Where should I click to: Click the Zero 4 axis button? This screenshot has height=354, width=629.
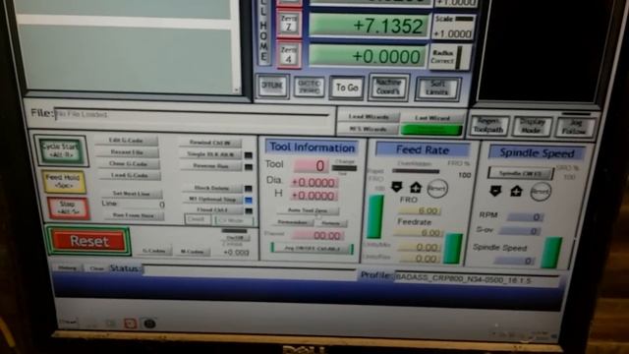(x=289, y=55)
